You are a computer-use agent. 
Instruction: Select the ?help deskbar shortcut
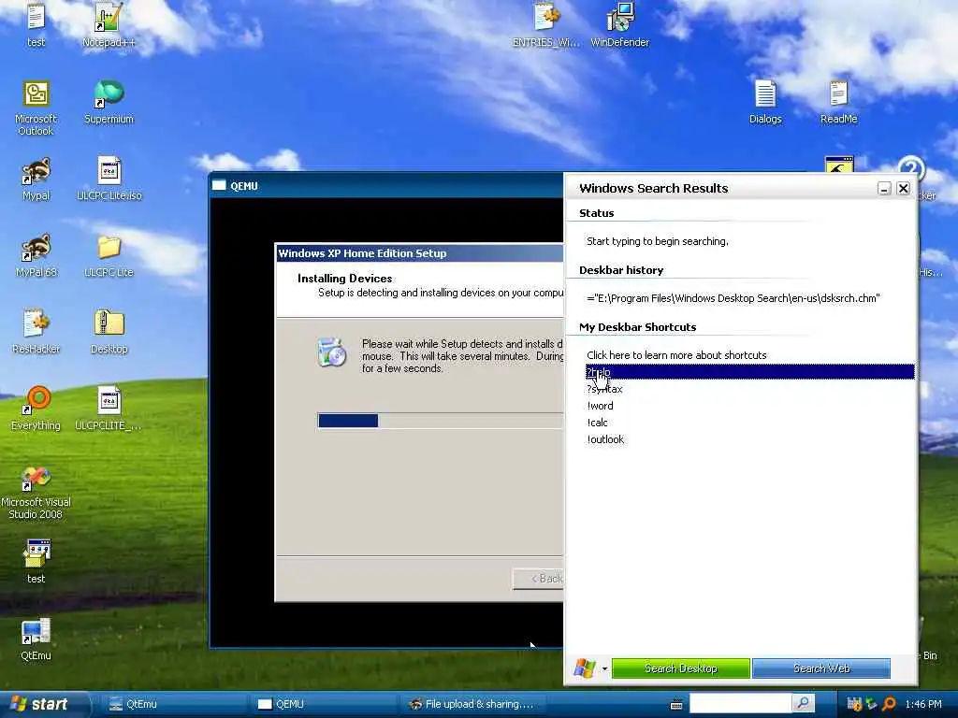tap(750, 372)
